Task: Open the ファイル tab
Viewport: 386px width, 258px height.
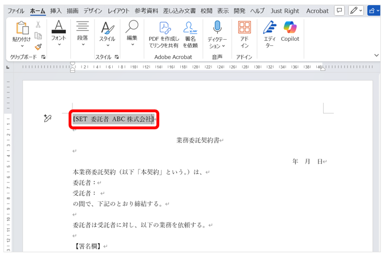Action: pyautogui.click(x=16, y=11)
